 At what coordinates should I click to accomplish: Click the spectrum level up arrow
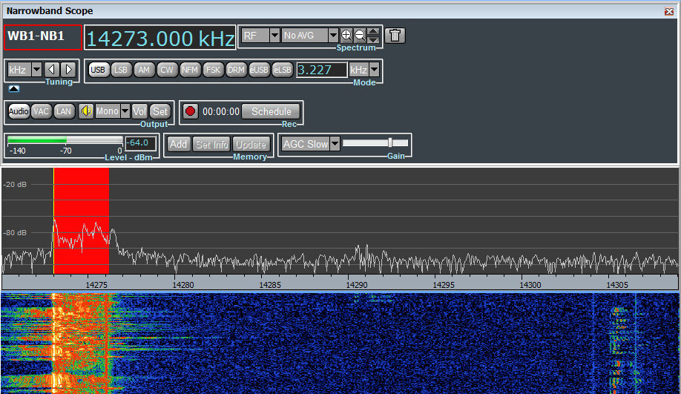pyautogui.click(x=373, y=32)
